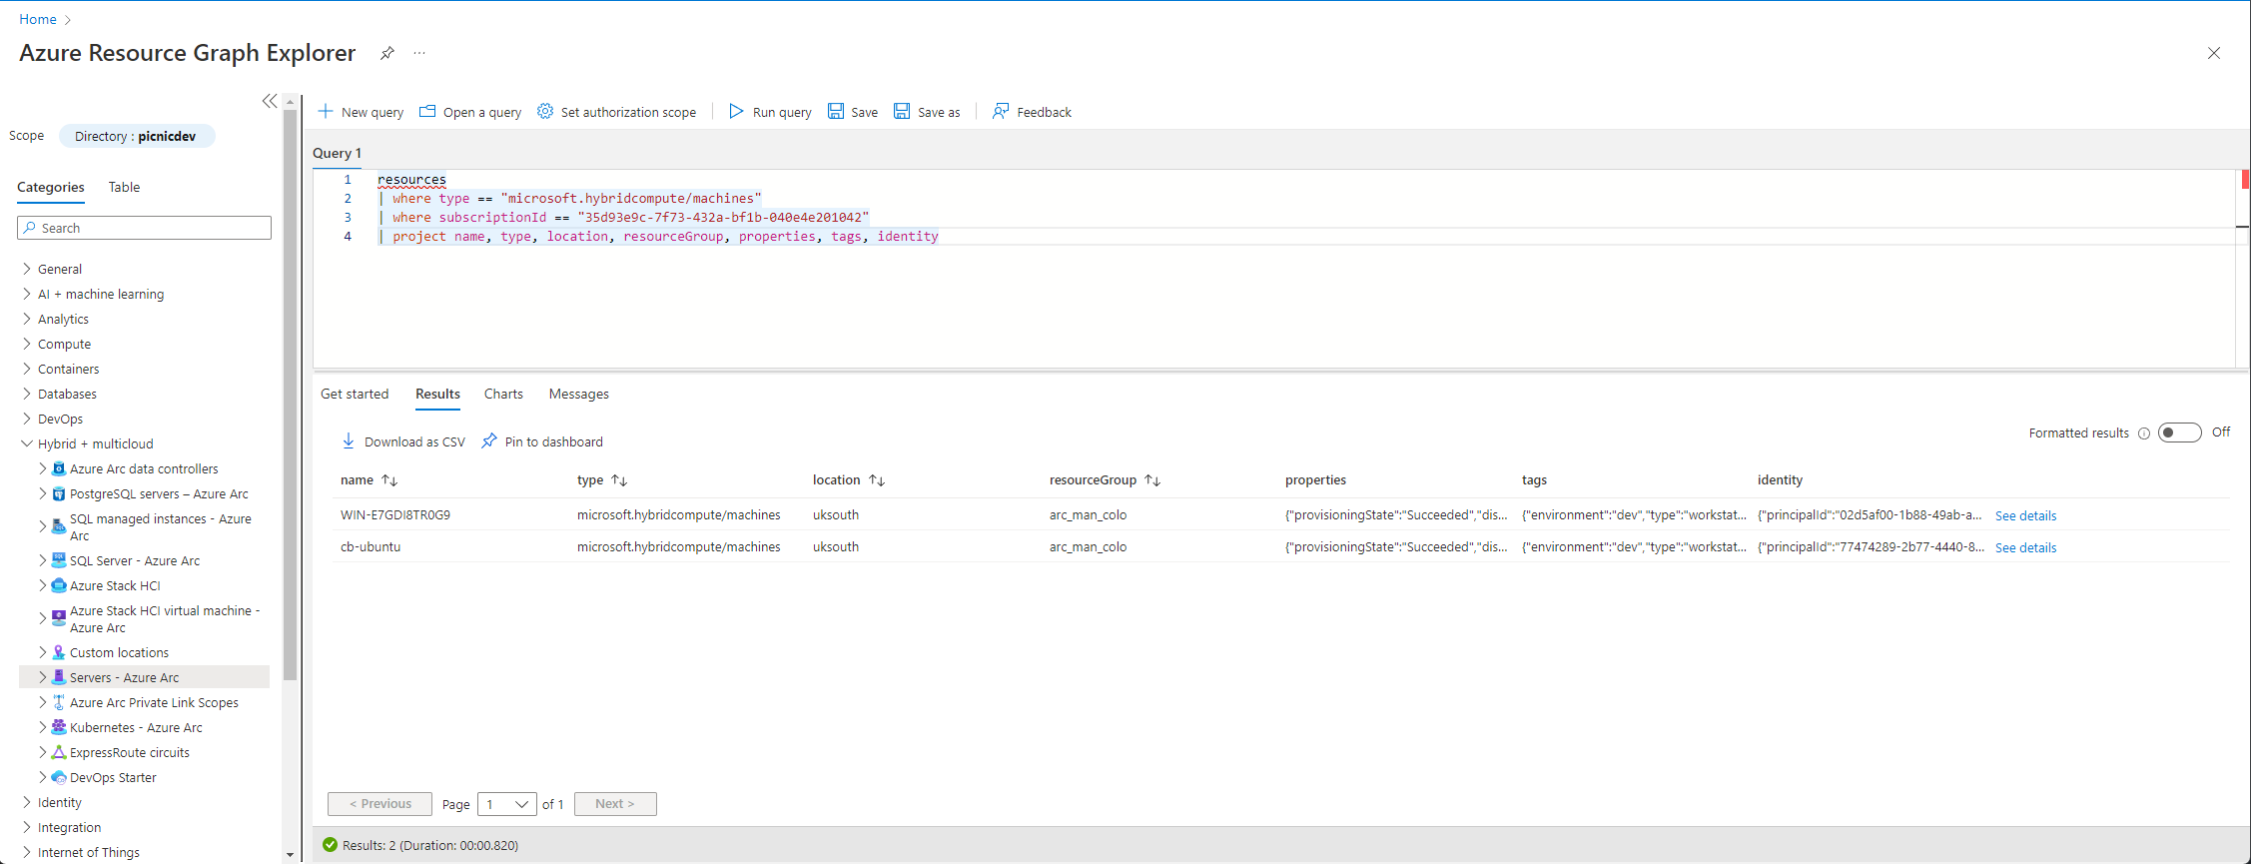This screenshot has height=864, width=2251.
Task: Collapse the categories sidebar panel
Action: point(270,101)
